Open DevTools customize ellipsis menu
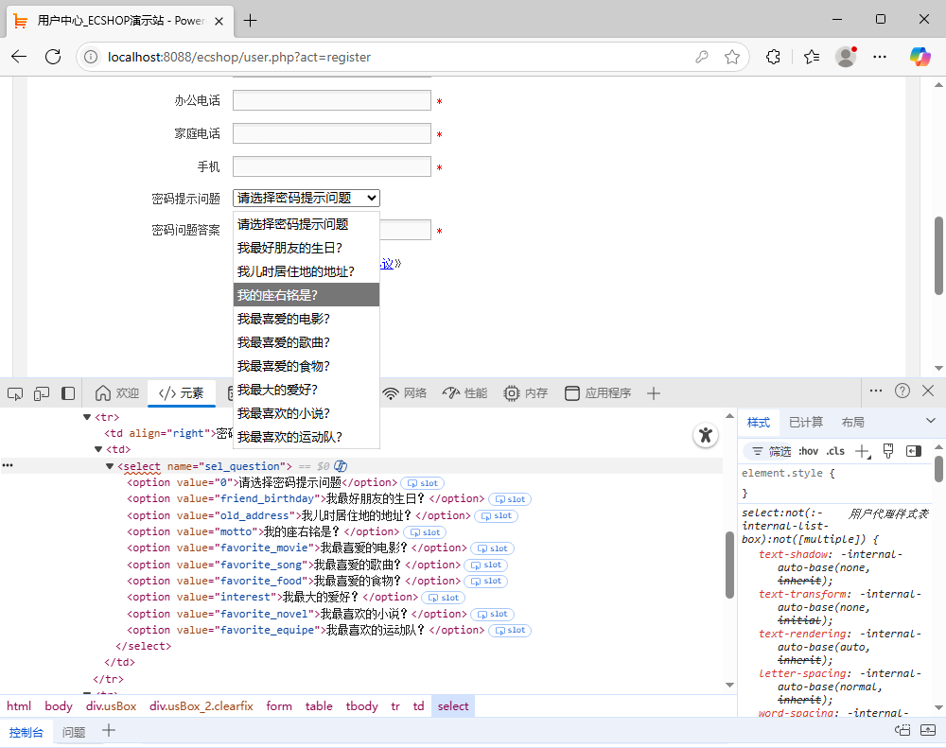The height and width of the screenshot is (748, 946). [876, 391]
